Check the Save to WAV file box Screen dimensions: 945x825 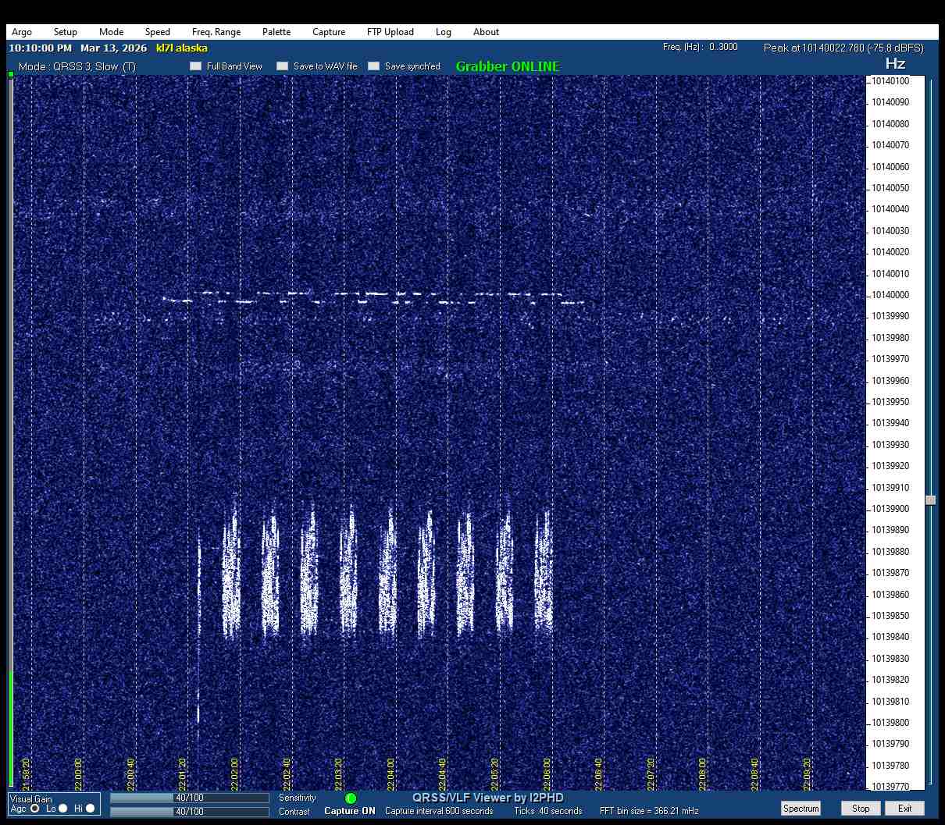click(x=283, y=66)
